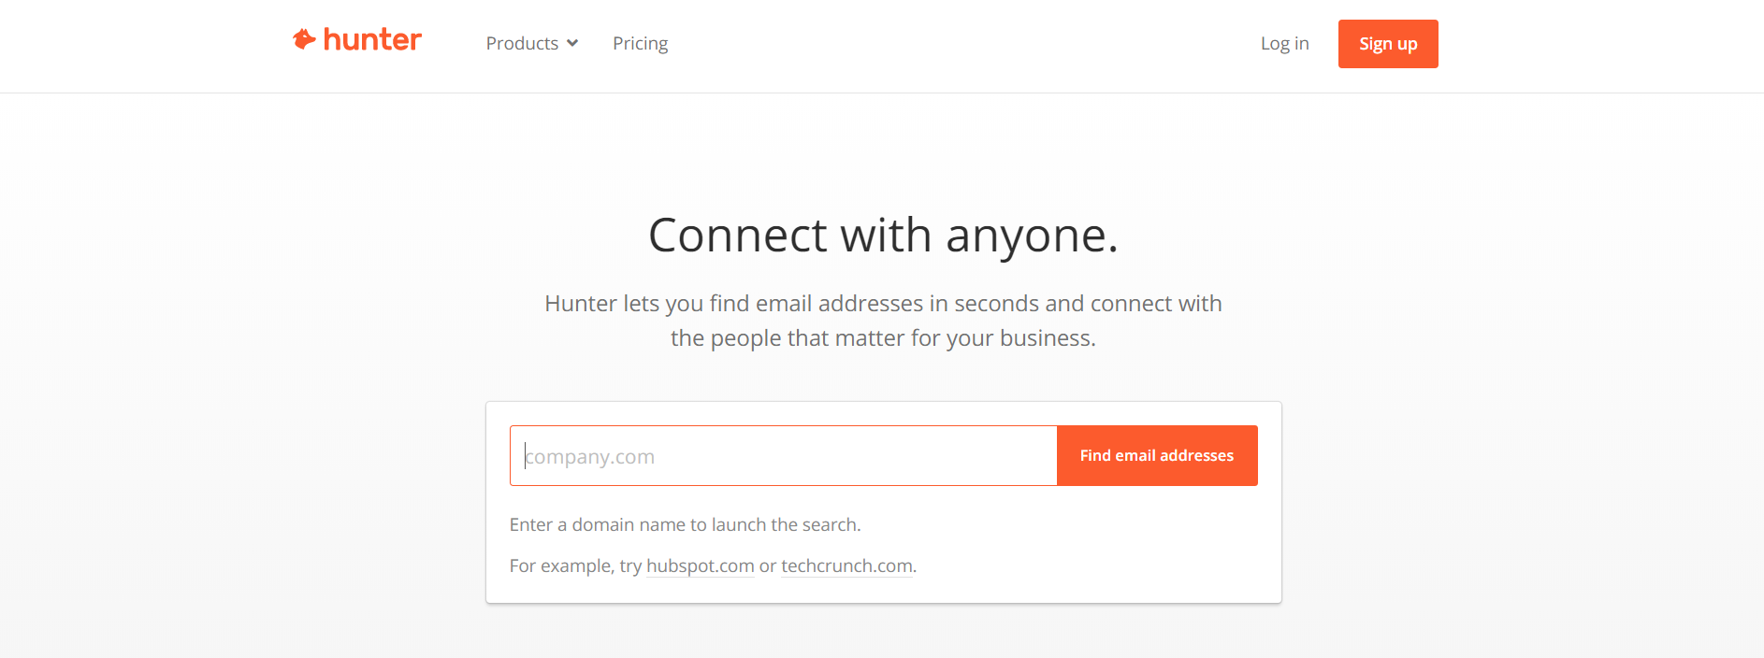Click the Hunter fox logo icon

click(x=304, y=39)
